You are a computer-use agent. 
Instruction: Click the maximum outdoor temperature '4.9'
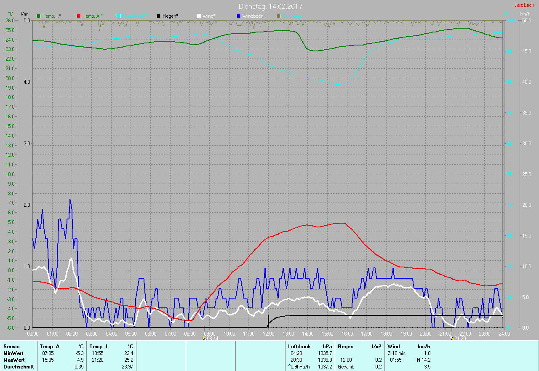point(80,360)
